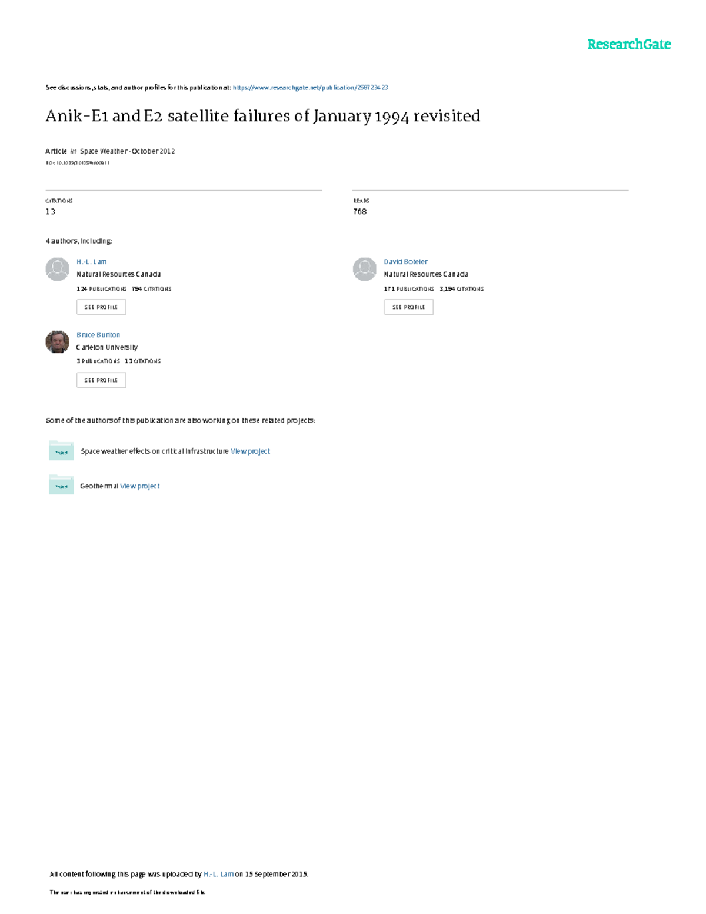This screenshot has height=914, width=706.
Task: Click the Space Weather journal name
Action: pos(104,151)
